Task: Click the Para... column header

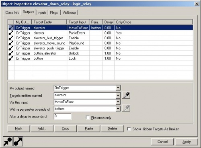Action: [96, 22]
